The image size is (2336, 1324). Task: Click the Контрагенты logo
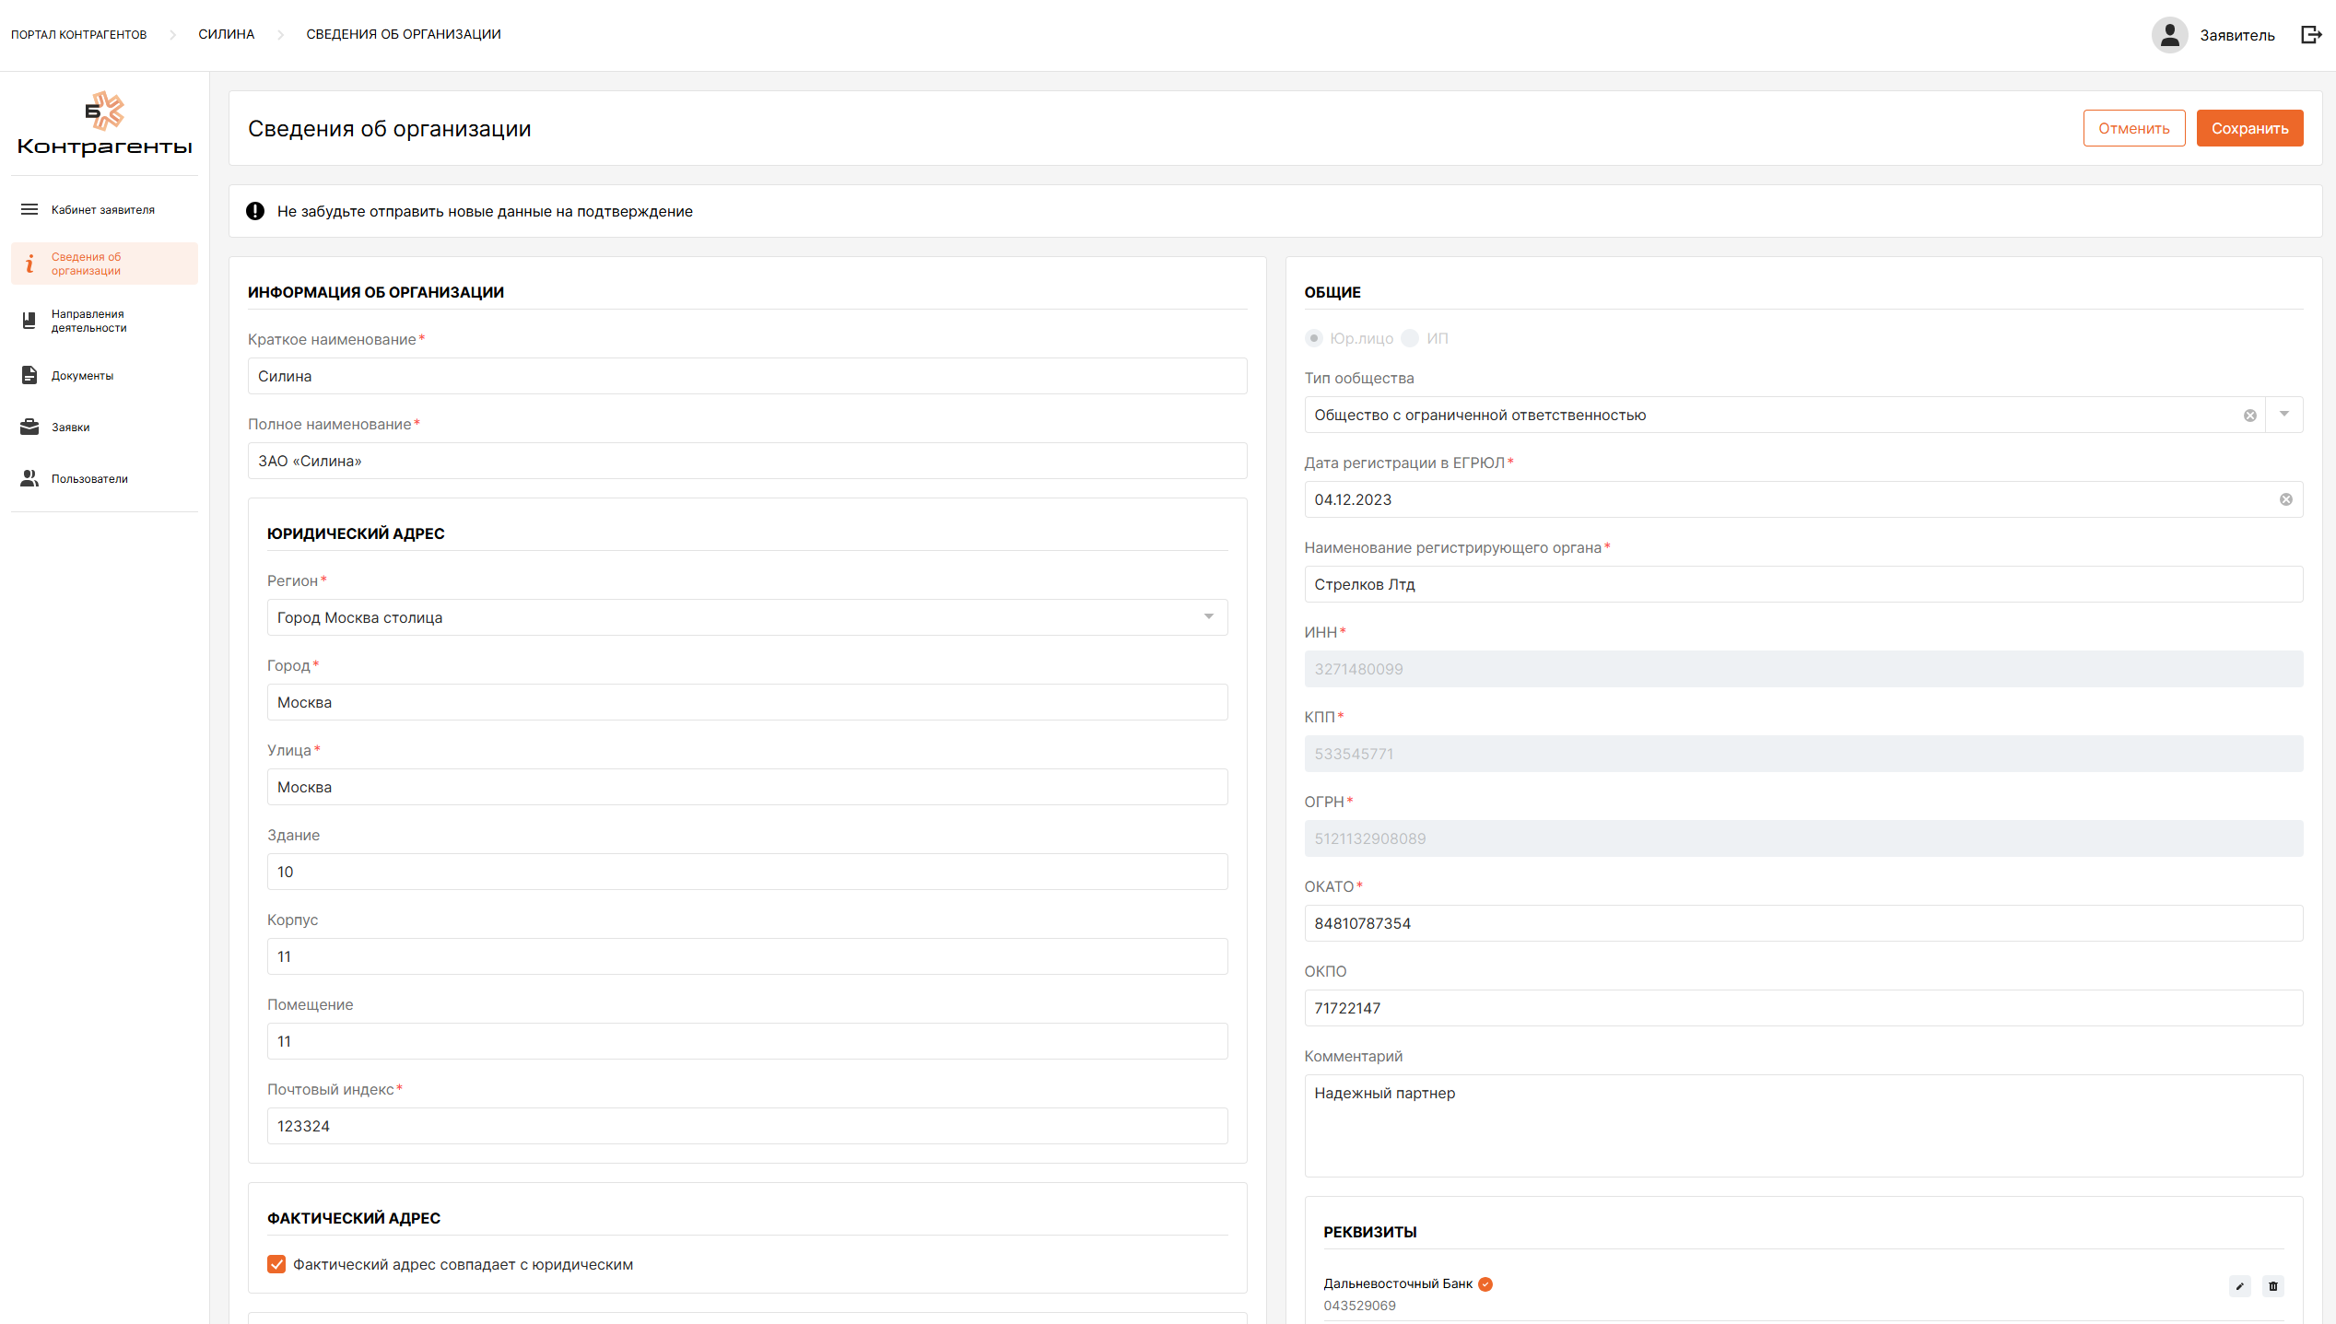104,124
